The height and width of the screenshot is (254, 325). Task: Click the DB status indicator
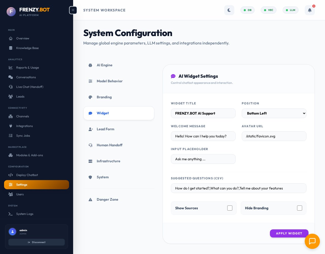point(247,10)
